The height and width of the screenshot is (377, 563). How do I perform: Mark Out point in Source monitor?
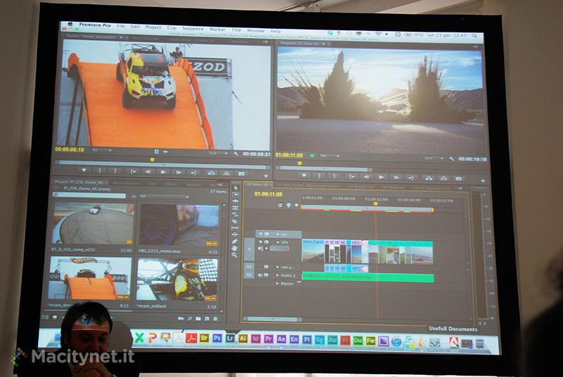click(x=115, y=171)
